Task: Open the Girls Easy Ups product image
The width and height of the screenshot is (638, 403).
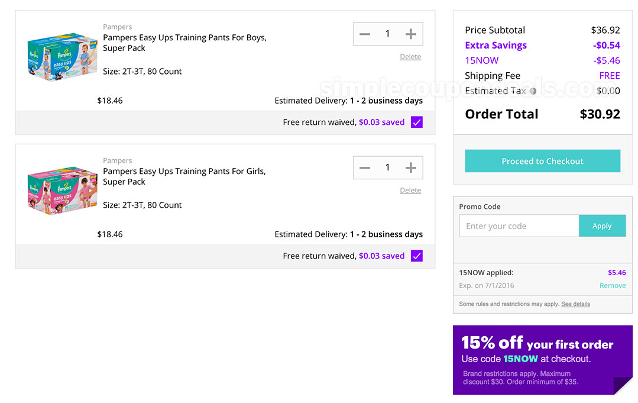Action: (x=62, y=190)
